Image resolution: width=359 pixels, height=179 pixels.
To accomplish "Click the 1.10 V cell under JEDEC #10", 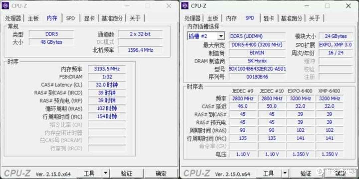I will point(272,154).
